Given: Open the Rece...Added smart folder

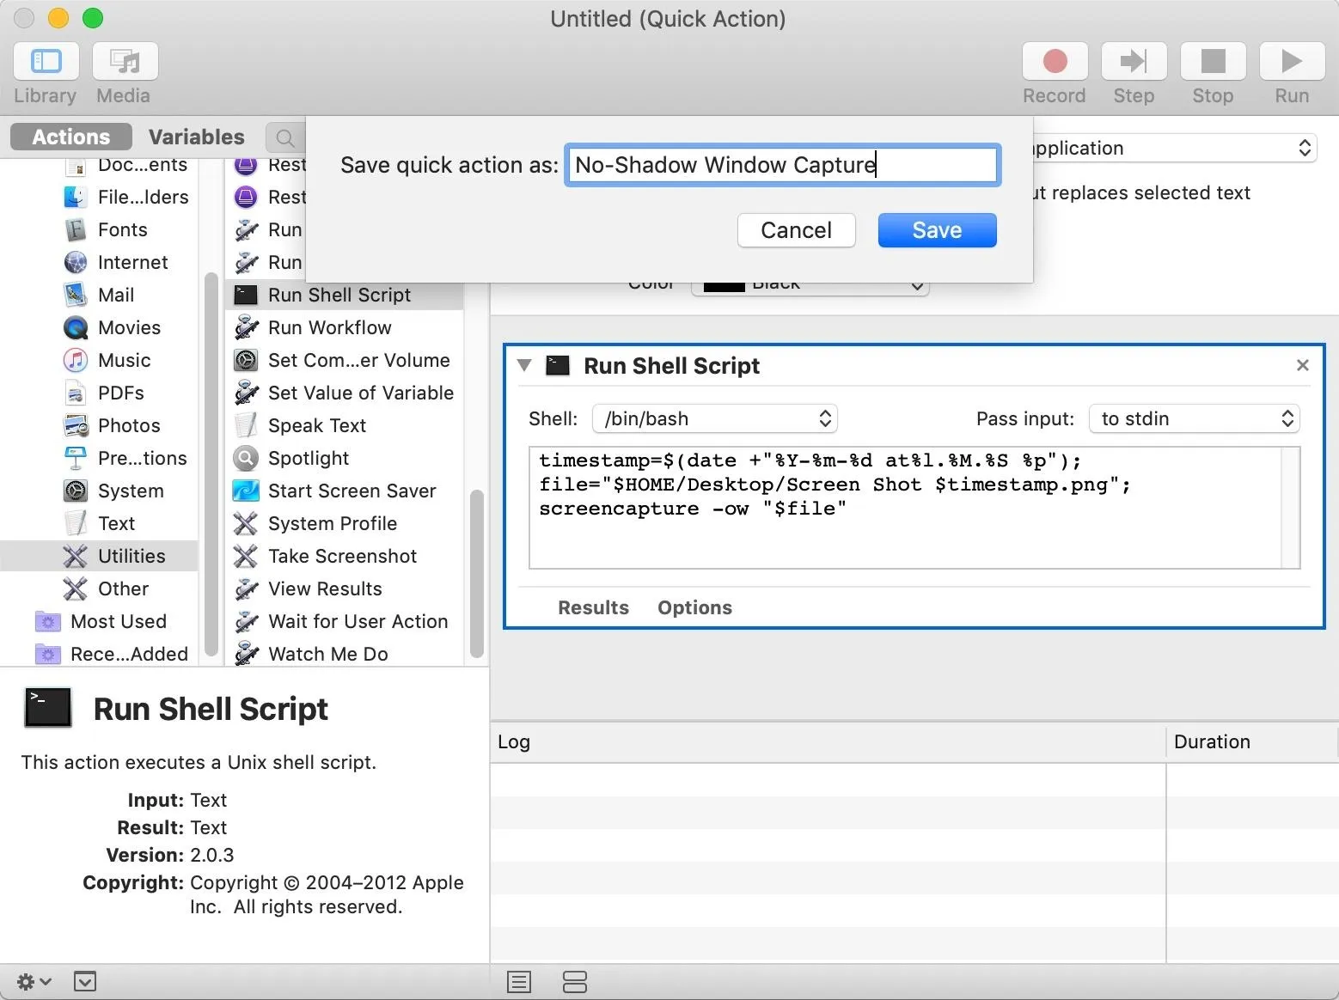Looking at the screenshot, I should tap(111, 654).
